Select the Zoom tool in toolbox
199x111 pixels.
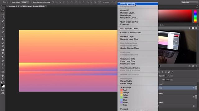(x=3, y=79)
